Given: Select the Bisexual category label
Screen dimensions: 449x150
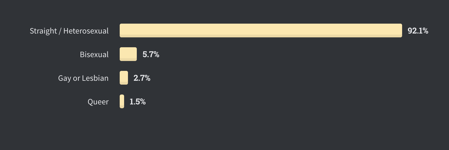Looking at the screenshot, I should pyautogui.click(x=94, y=54).
